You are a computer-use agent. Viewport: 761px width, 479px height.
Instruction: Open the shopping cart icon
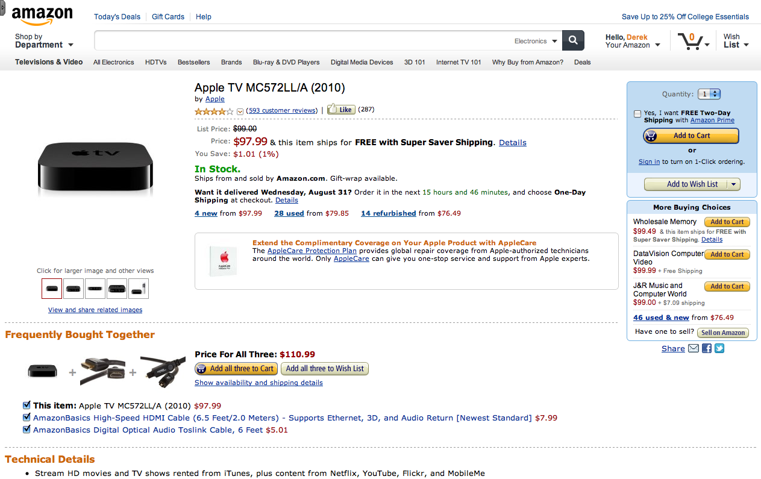[690, 41]
